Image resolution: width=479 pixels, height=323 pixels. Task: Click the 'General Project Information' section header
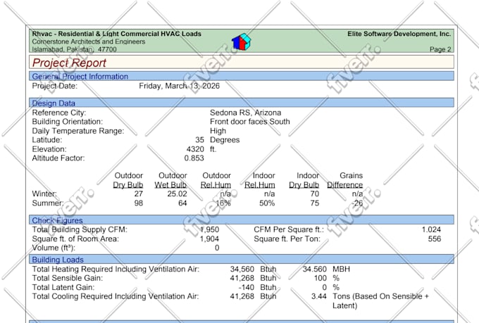[242, 76]
